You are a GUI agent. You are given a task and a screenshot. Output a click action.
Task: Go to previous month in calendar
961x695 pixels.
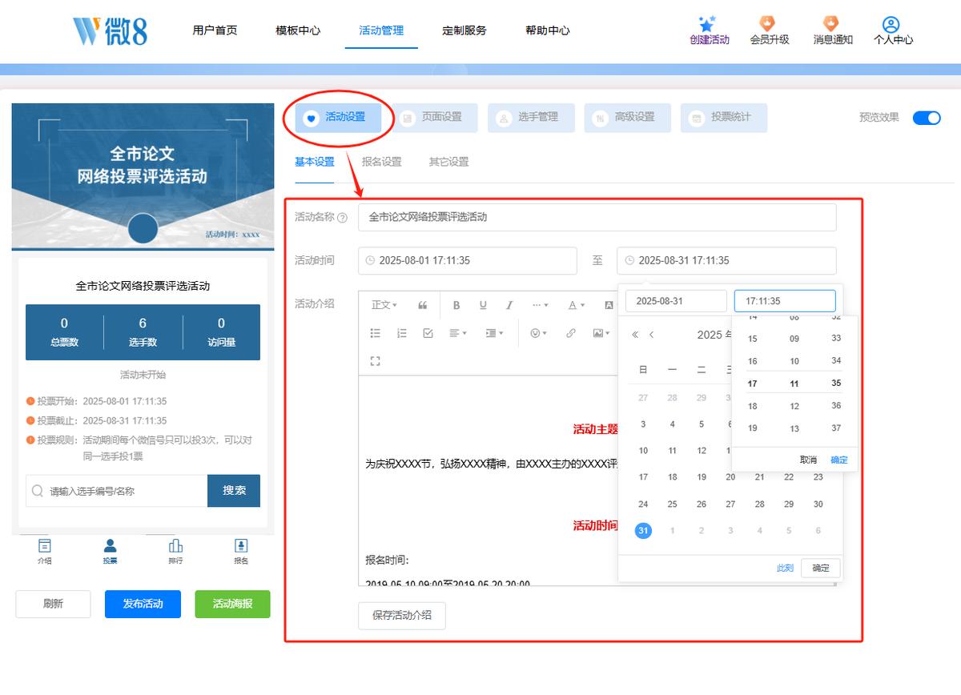[x=652, y=335]
